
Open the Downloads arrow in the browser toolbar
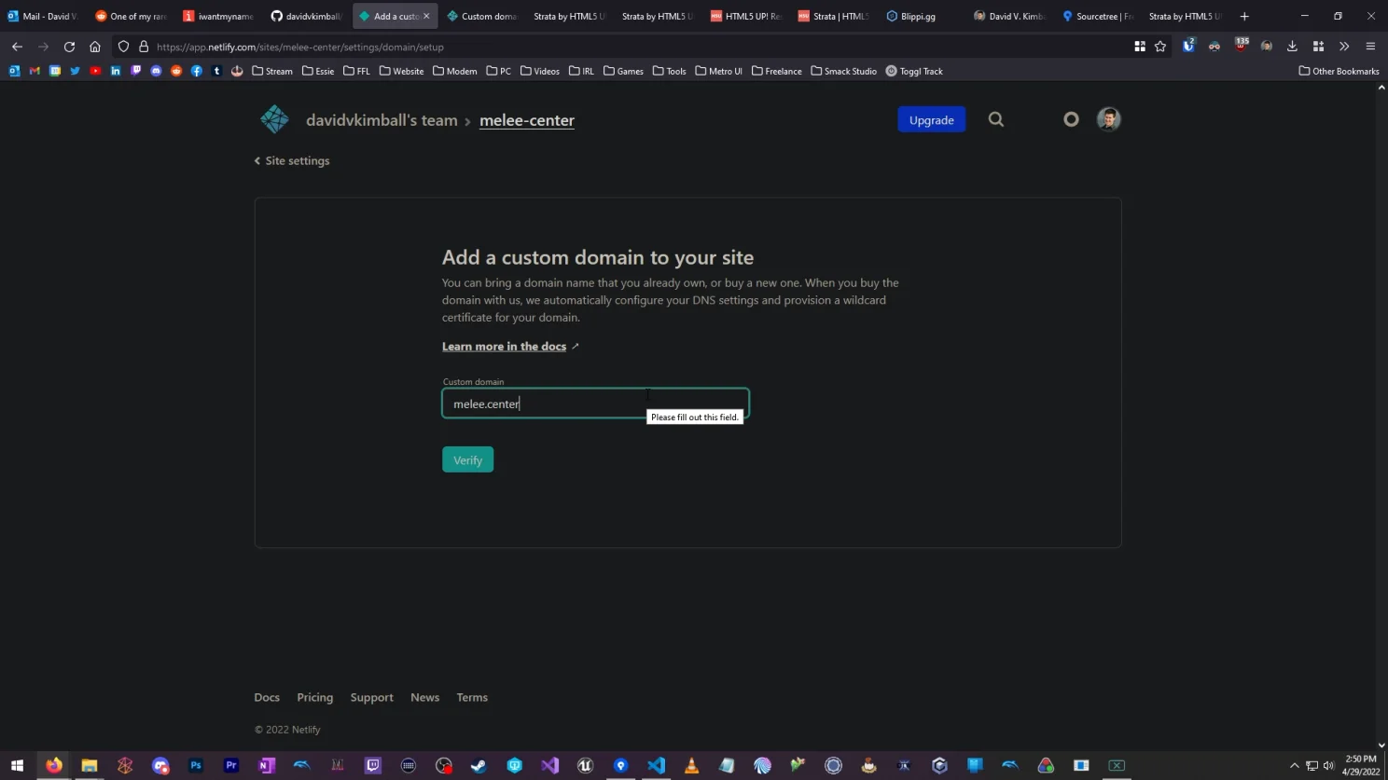1290,46
